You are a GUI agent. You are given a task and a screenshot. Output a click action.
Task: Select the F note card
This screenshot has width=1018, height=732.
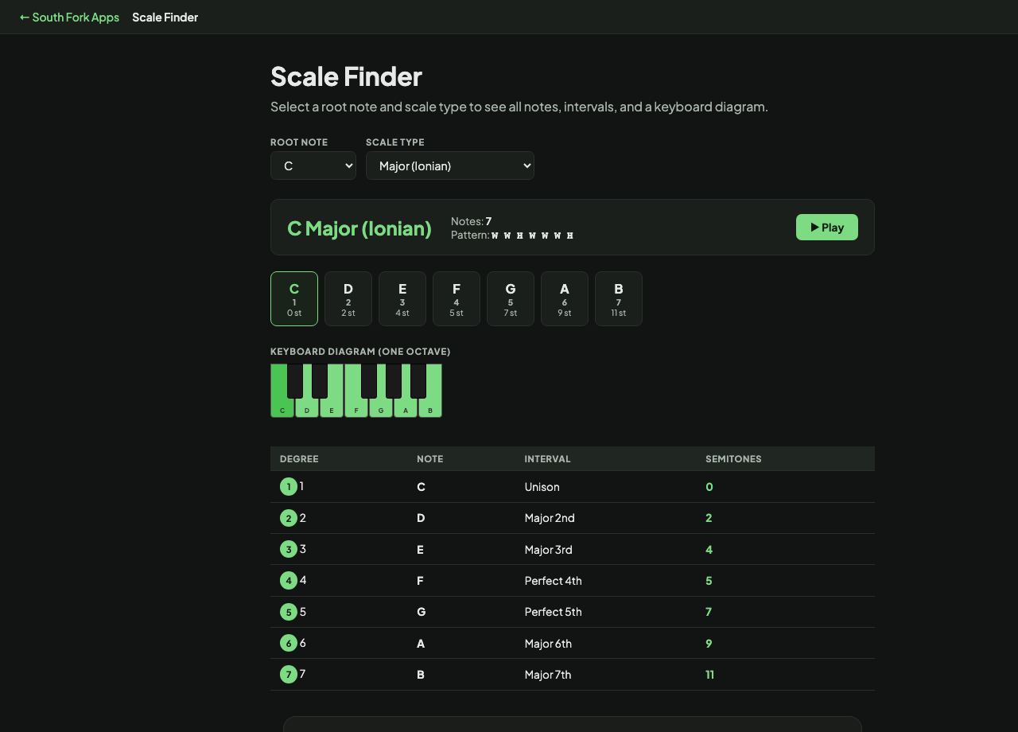coord(457,298)
